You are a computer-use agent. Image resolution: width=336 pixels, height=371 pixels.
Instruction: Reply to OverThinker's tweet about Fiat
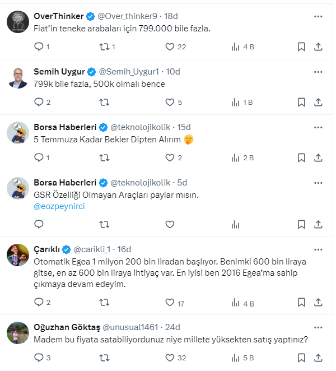coord(39,47)
